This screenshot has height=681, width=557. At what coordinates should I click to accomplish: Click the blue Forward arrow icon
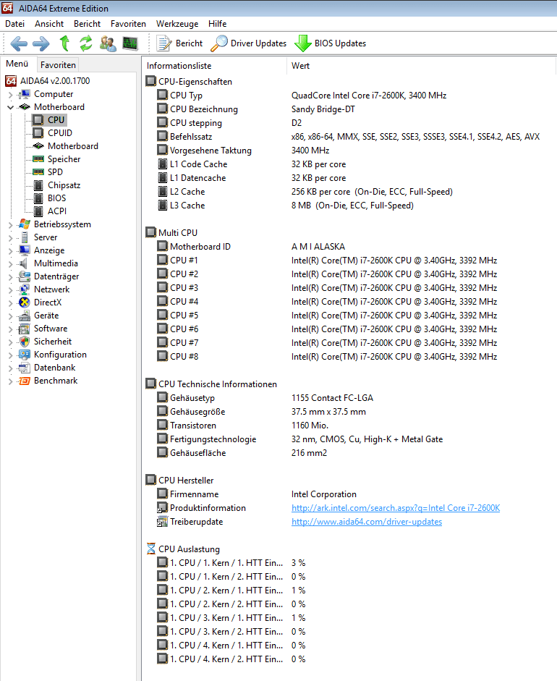(41, 43)
